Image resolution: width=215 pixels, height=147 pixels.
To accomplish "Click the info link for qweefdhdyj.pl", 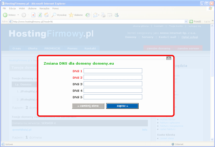I will [145, 130].
